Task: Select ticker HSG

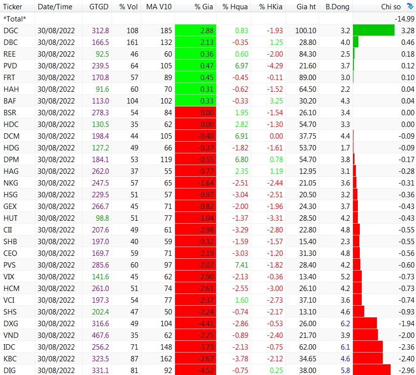Action: pyautogui.click(x=10, y=194)
